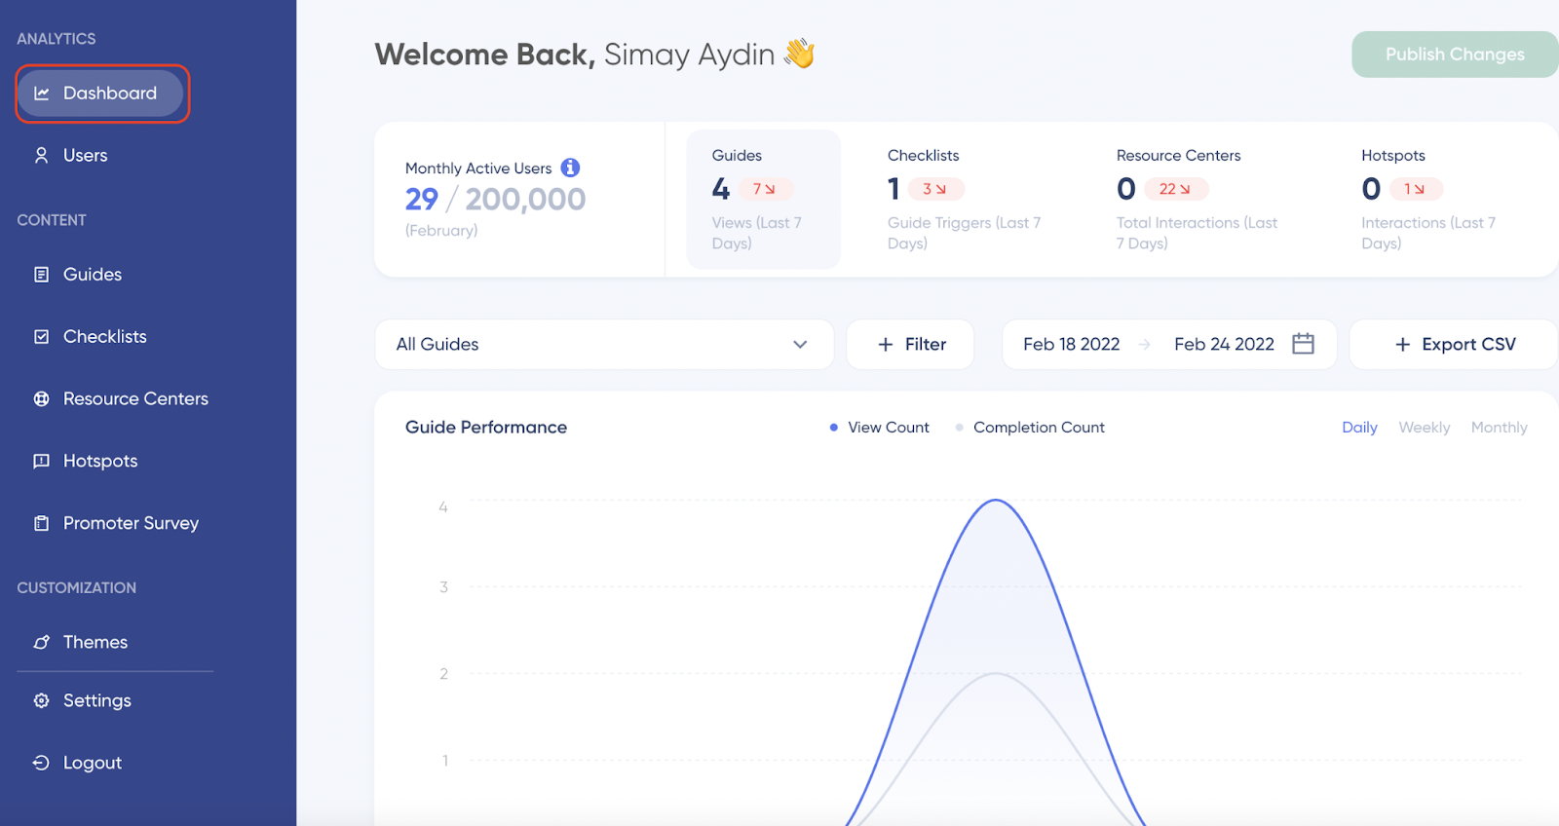Click the Guide Performance chart title

486,428
